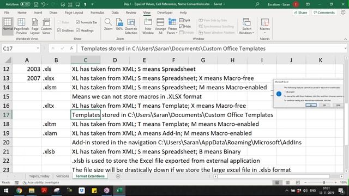Open the search magnifier in title bar
Viewport: 349px width, 196px height.
pyautogui.click(x=257, y=4)
